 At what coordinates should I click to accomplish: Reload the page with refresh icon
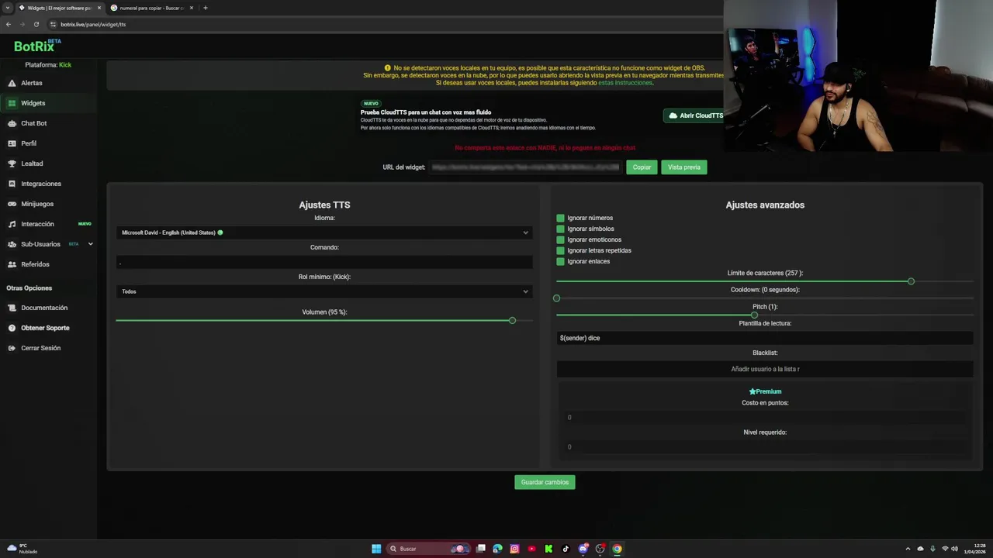point(36,24)
